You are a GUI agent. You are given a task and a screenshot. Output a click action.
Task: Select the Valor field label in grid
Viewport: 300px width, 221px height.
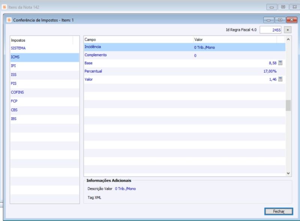click(88, 79)
